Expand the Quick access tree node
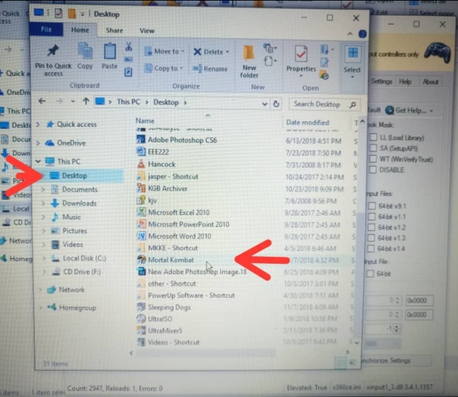This screenshot has width=458, height=397. [38, 124]
